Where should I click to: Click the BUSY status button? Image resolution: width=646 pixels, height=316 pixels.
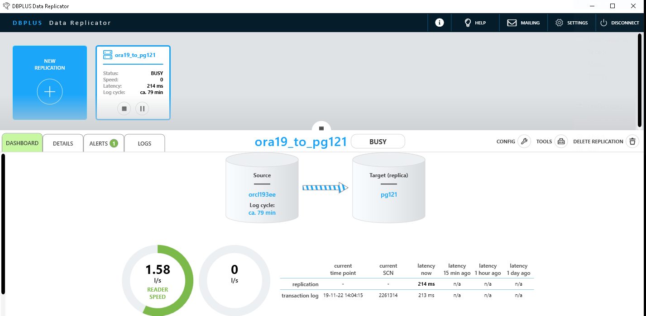(378, 141)
